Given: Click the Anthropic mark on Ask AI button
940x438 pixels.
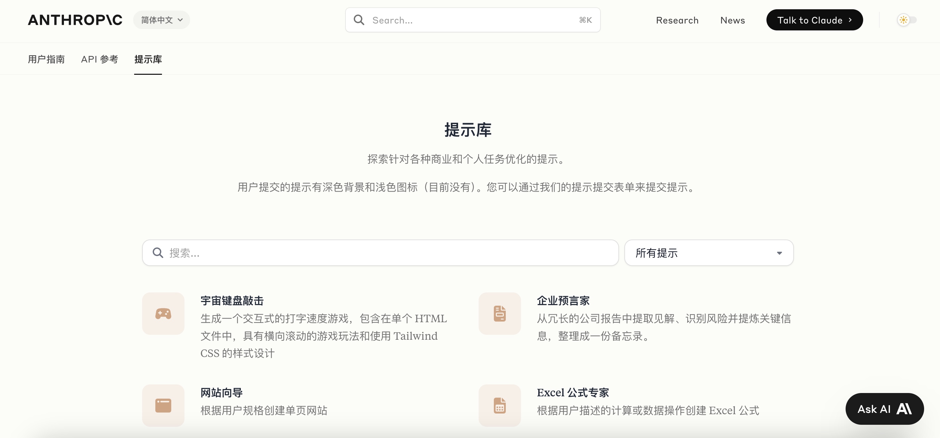Looking at the screenshot, I should point(904,409).
